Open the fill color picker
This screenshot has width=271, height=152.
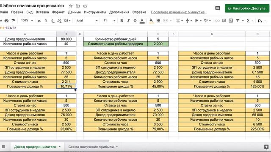(x=151, y=21)
